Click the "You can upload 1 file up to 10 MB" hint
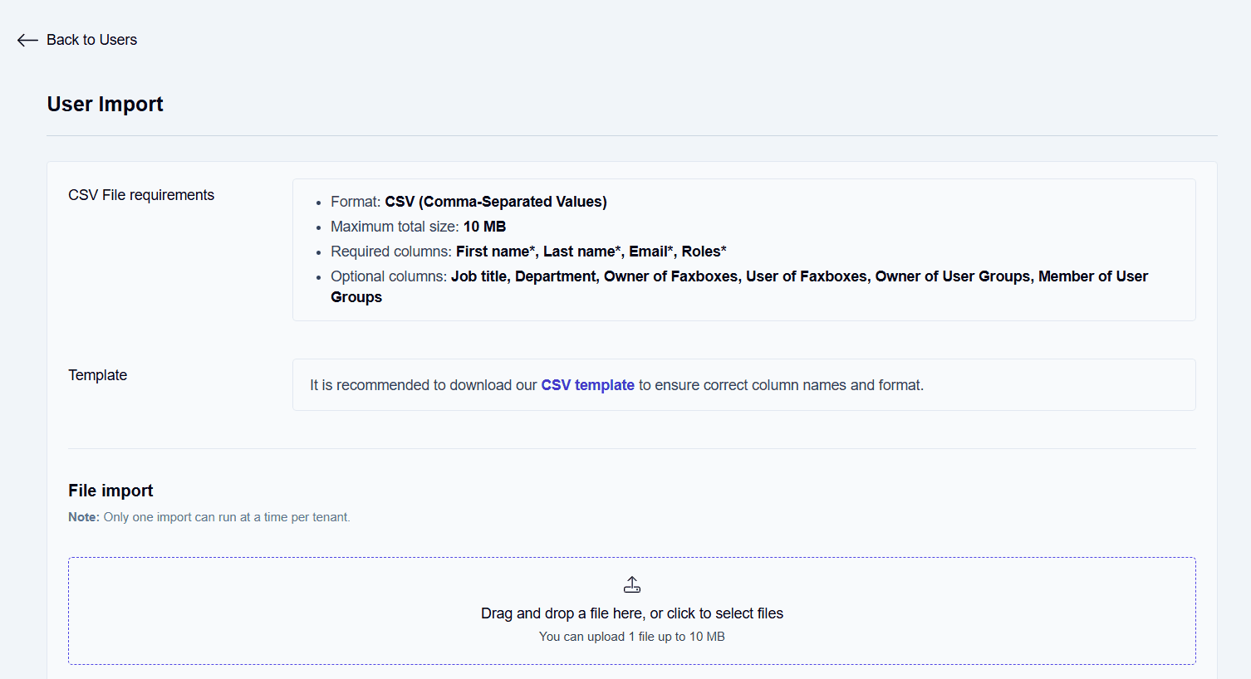 click(x=632, y=637)
